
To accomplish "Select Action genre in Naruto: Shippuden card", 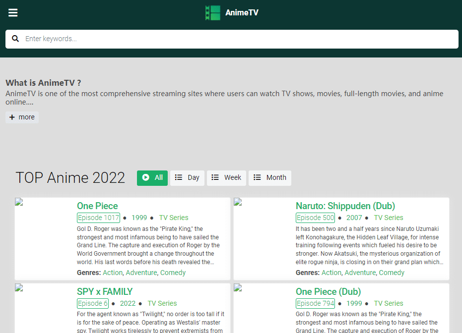I will 331,273.
